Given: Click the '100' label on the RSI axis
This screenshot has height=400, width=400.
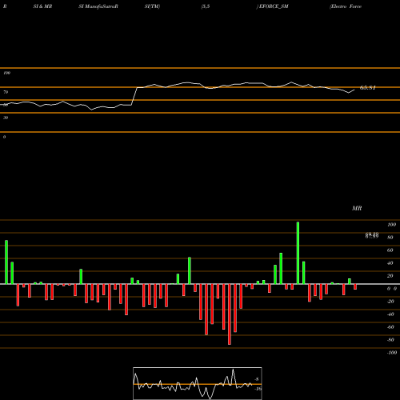Looking at the screenshot, I should tap(6, 73).
